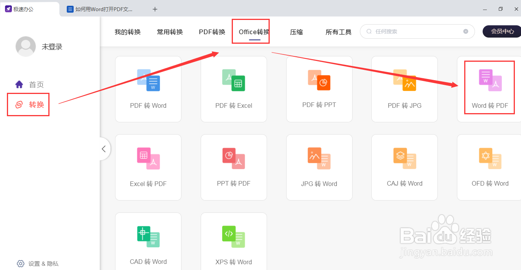The image size is (521, 270).
Task: Click the JPG 转 Word label
Action: click(319, 184)
